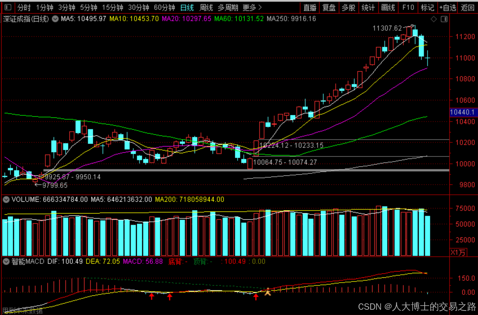Screen dimensions: 478x315
Task: Click the 10224.12 - 10233.15 gap label
Action: tap(291, 145)
